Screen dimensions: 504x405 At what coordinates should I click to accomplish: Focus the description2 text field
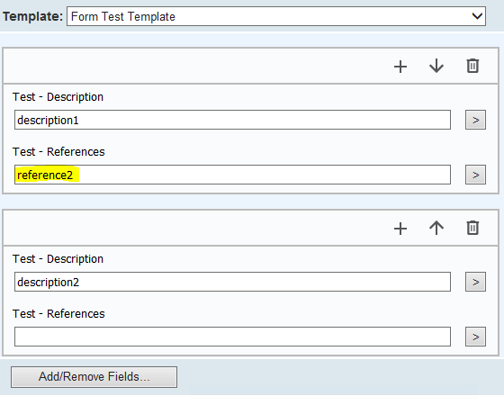pyautogui.click(x=232, y=282)
